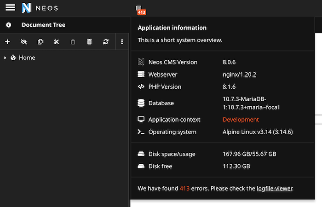322x207 pixels.
Task: Click the Alpine Linux v3.14 value
Action: pyautogui.click(x=258, y=132)
